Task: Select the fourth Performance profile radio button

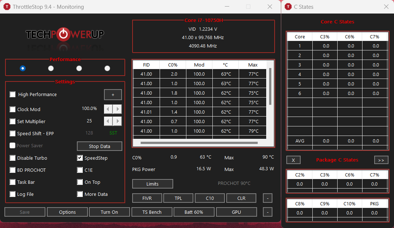Action: [x=107, y=68]
